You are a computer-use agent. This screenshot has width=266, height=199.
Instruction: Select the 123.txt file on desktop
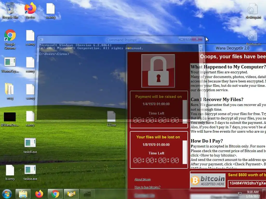point(111,119)
